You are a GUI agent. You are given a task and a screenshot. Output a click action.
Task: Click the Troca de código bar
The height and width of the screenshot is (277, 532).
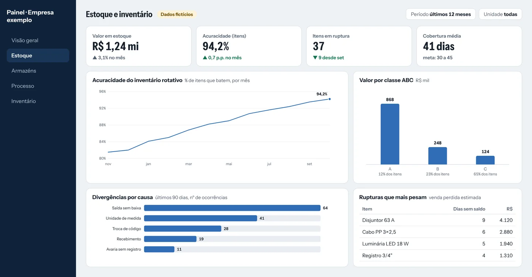coord(182,229)
